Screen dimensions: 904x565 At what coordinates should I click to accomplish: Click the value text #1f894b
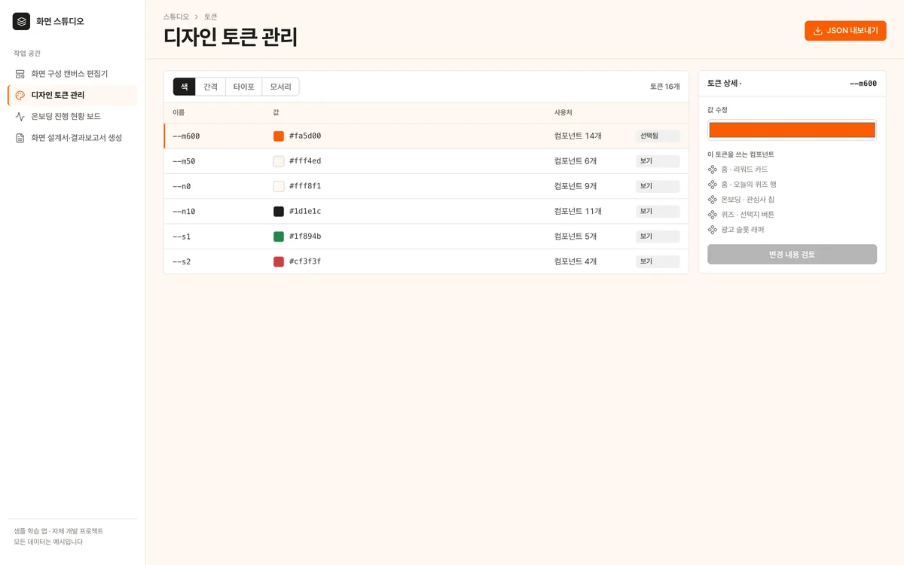click(x=305, y=237)
